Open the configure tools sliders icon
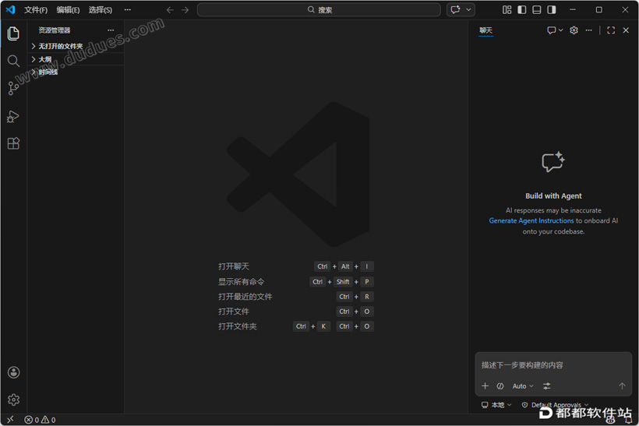Screen dimensions: 639x426 (x=547, y=386)
